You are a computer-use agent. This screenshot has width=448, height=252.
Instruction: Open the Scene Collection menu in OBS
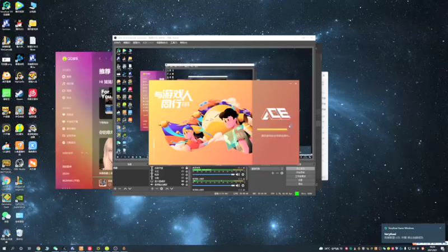tap(162, 43)
